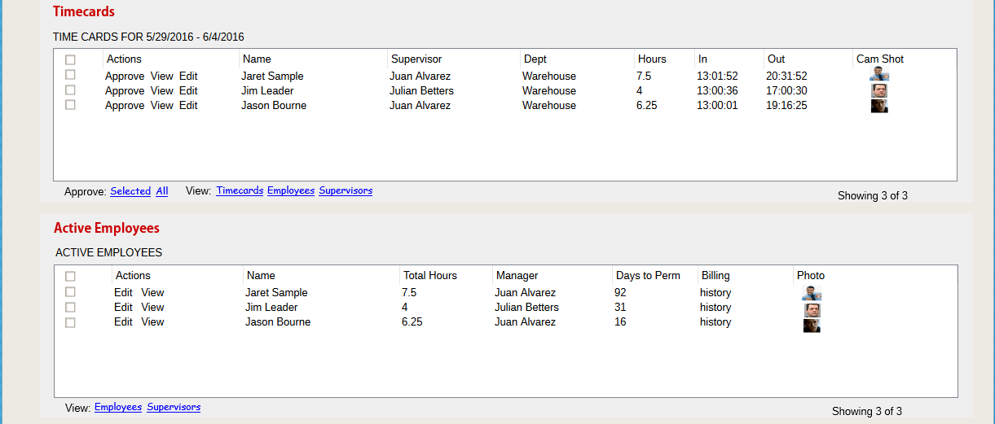The image size is (995, 424).
Task: Open Jason Bourne's timecard cam shot
Action: click(x=878, y=106)
